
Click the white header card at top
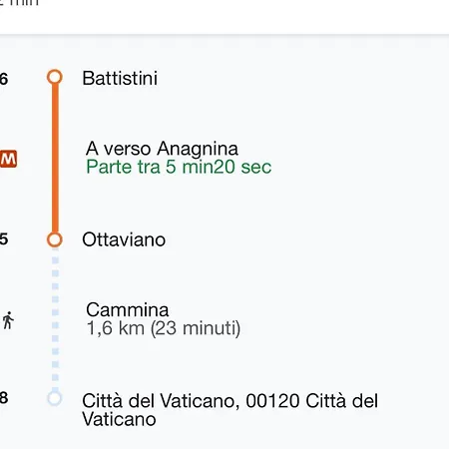pos(224,17)
